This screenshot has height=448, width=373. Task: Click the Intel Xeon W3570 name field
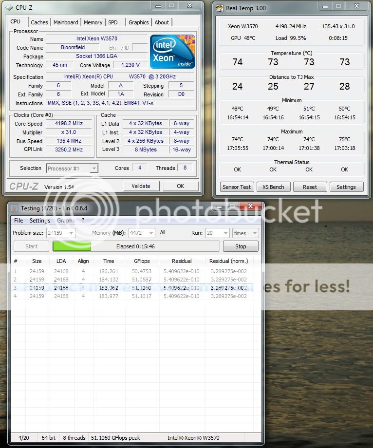tap(96, 38)
